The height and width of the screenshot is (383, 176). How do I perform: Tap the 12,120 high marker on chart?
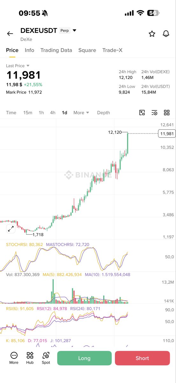pos(115,132)
